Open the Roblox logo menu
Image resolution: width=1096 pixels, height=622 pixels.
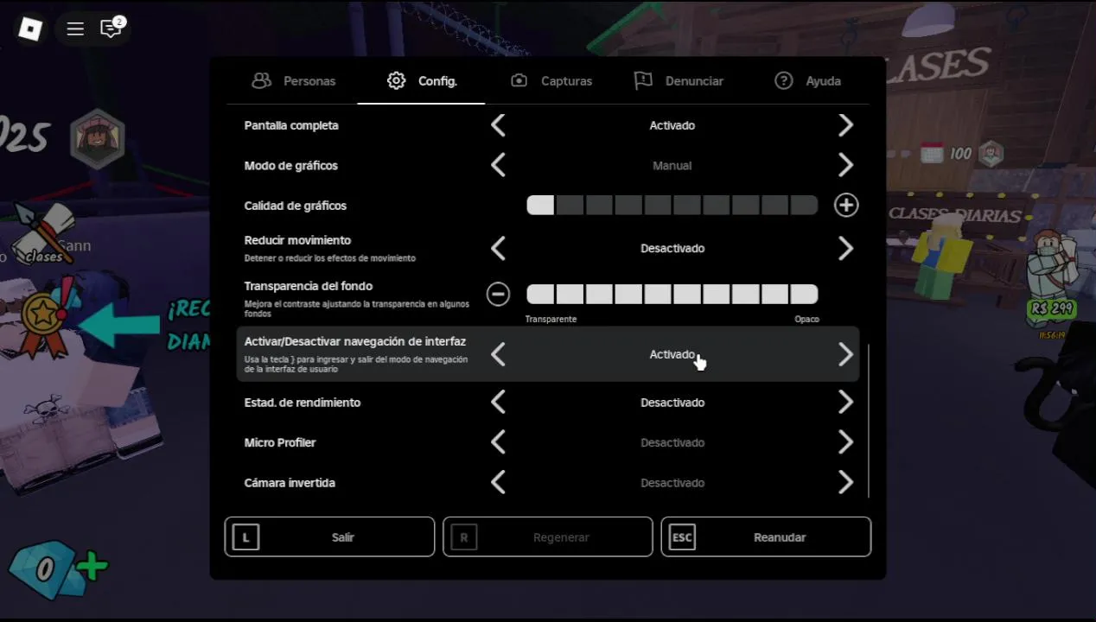tap(30, 29)
